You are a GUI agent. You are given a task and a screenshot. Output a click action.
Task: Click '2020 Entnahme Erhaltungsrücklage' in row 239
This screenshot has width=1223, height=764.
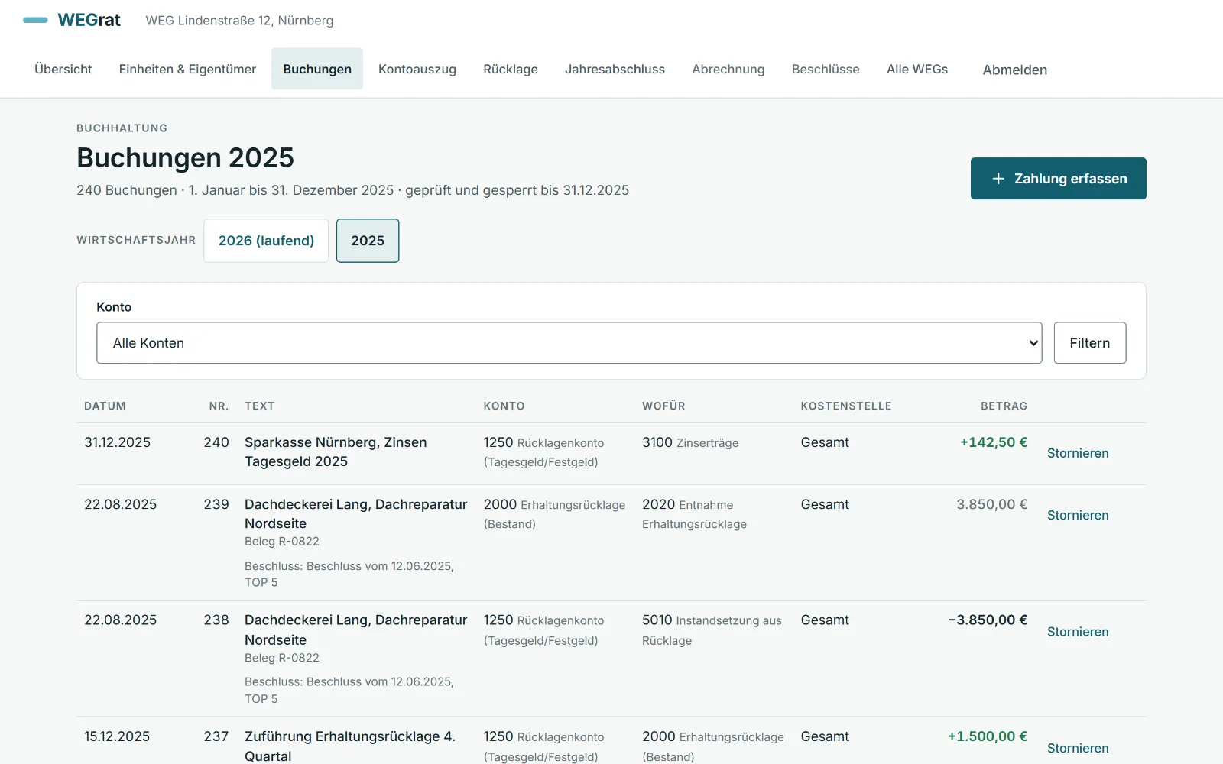click(694, 514)
